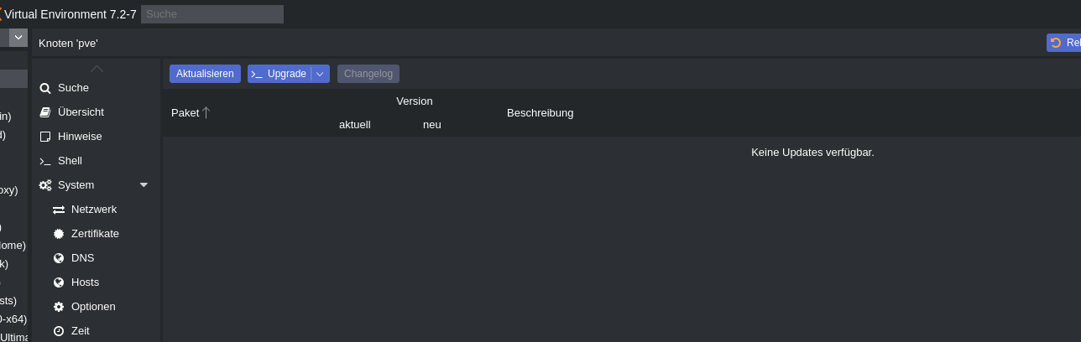Select the Zeit clock icon
This screenshot has height=342, width=1081.
[59, 331]
